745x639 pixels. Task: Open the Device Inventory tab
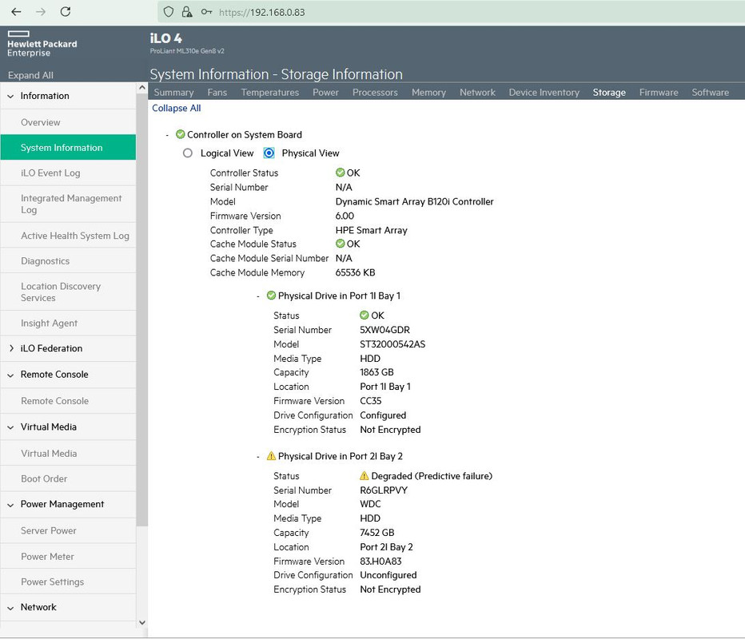pos(544,92)
